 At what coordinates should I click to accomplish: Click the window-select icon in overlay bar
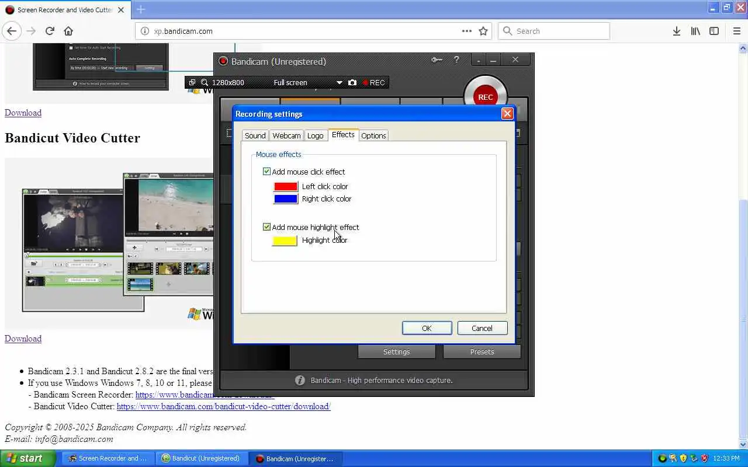(x=192, y=82)
